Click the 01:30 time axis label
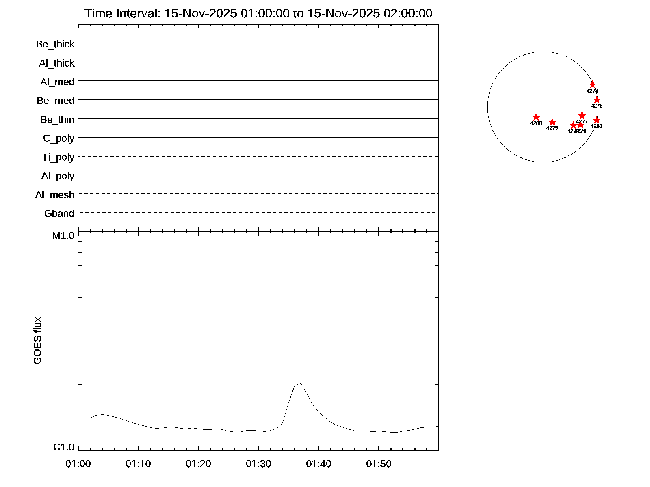The height and width of the screenshot is (487, 650). click(x=258, y=463)
